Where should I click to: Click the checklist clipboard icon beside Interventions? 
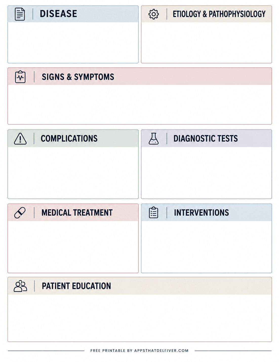click(153, 213)
